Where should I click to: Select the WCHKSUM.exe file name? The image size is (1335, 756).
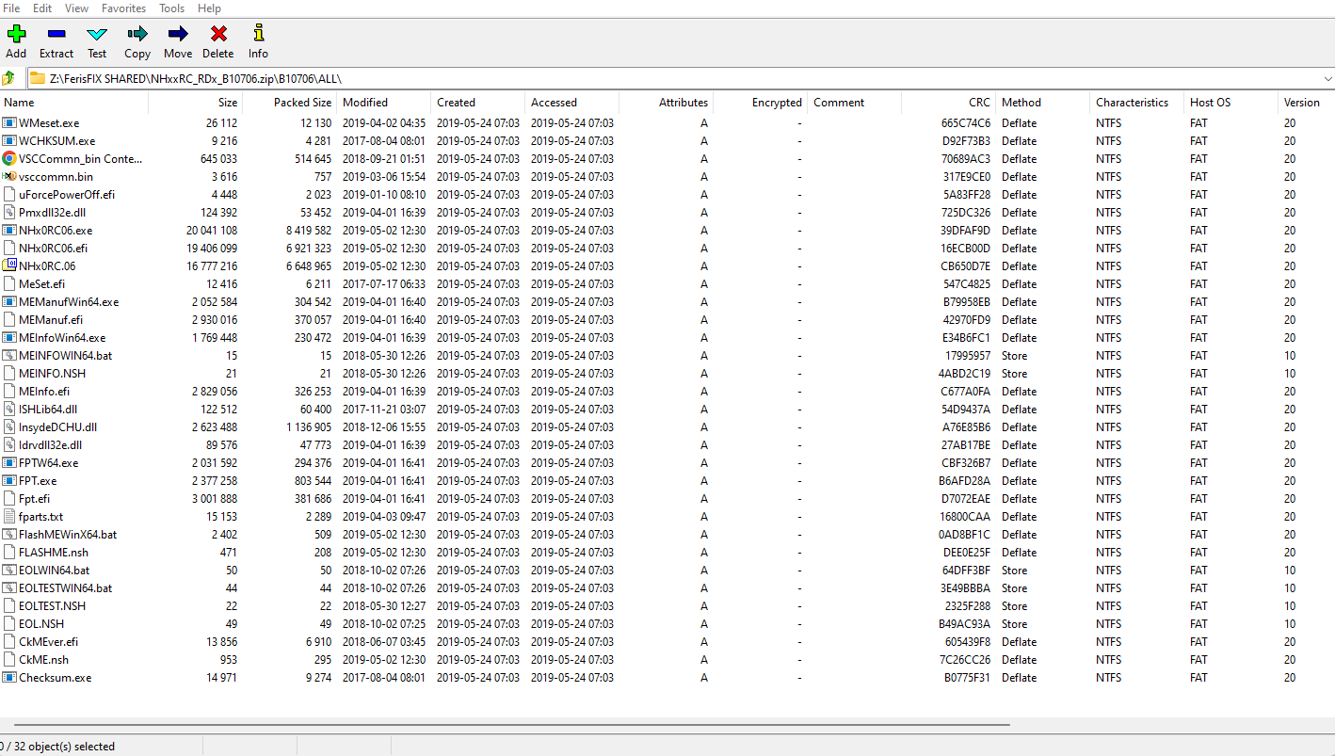tap(56, 141)
